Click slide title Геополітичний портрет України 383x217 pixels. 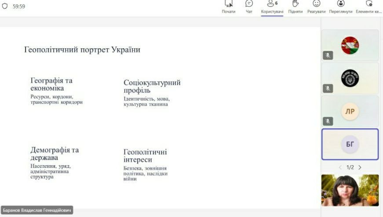pyautogui.click(x=82, y=50)
